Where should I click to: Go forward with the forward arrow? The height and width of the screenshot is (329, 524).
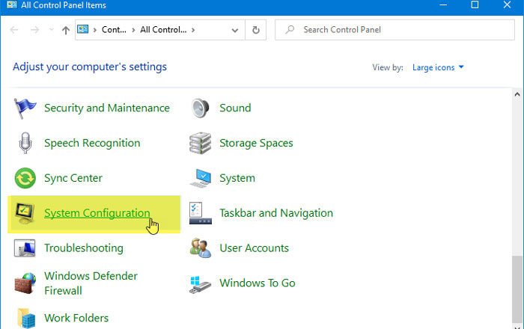coord(34,30)
